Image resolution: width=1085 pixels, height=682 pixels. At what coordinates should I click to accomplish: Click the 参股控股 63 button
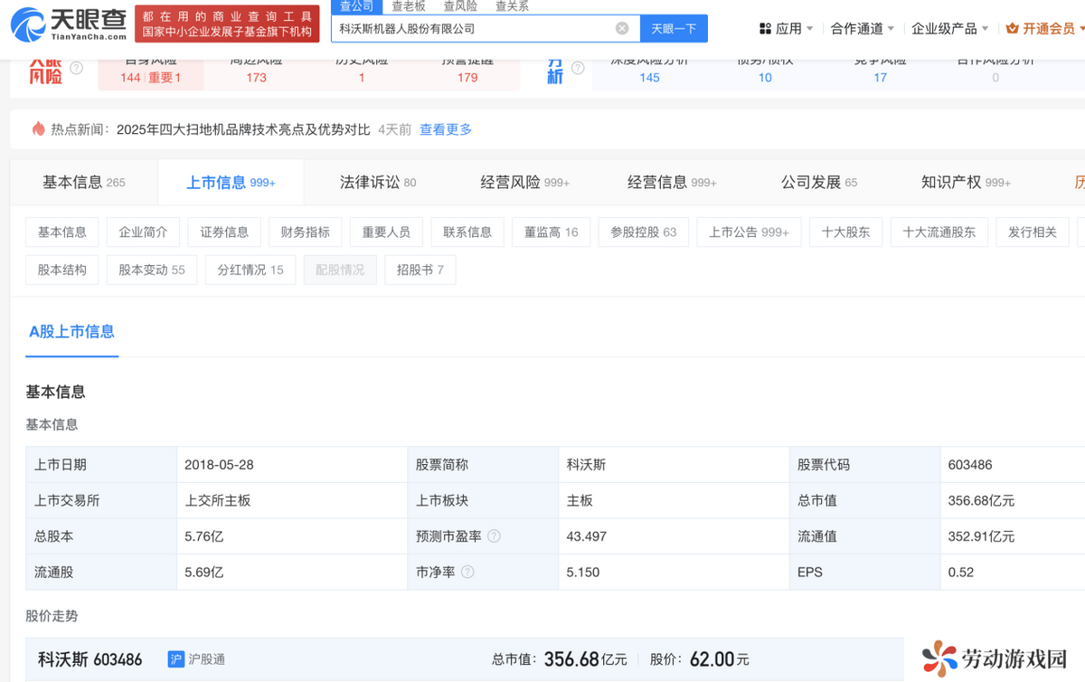click(643, 232)
